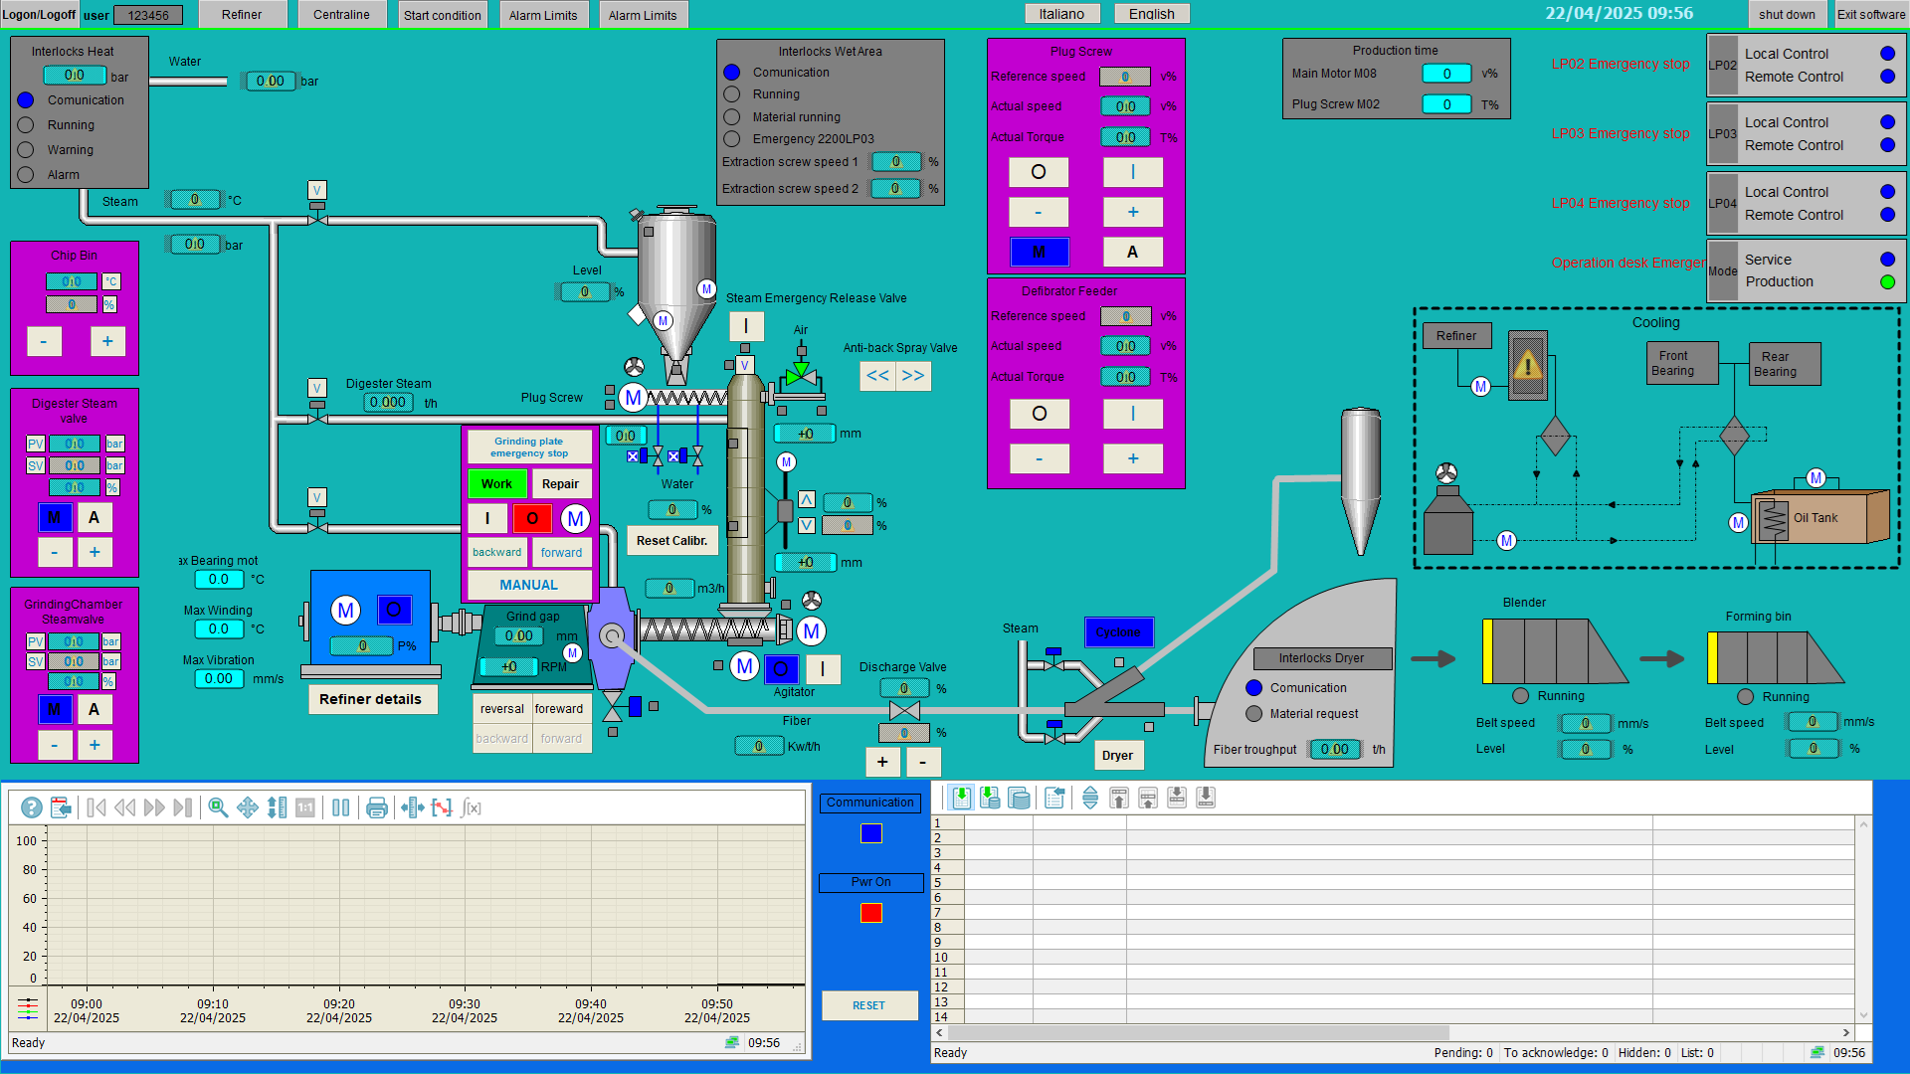Click the red Pwr On swatch

(870, 913)
